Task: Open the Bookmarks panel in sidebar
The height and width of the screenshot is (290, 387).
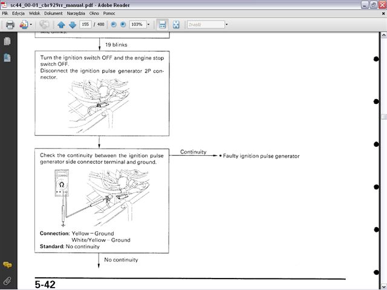Action: point(7,58)
